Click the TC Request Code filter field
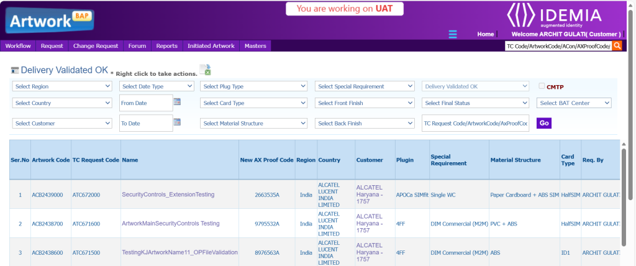Screen dimensions: 636x266 pyautogui.click(x=475, y=123)
